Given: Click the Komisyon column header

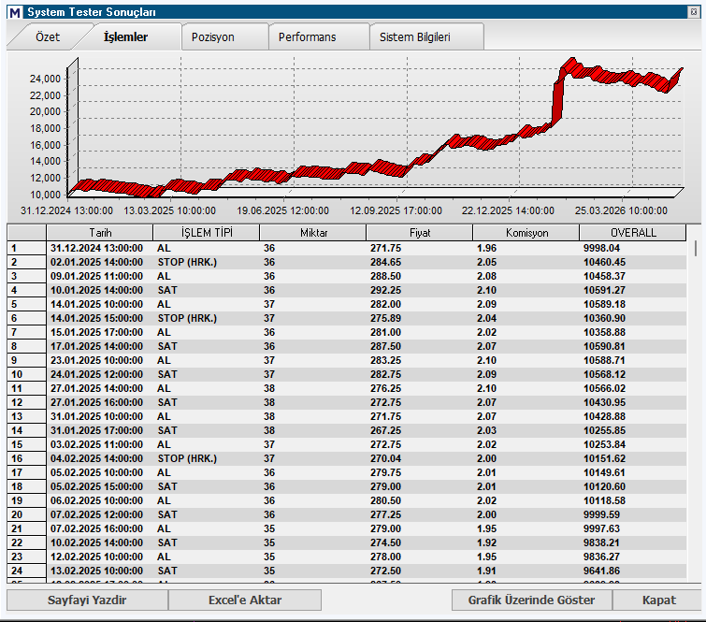Looking at the screenshot, I should 526,233.
